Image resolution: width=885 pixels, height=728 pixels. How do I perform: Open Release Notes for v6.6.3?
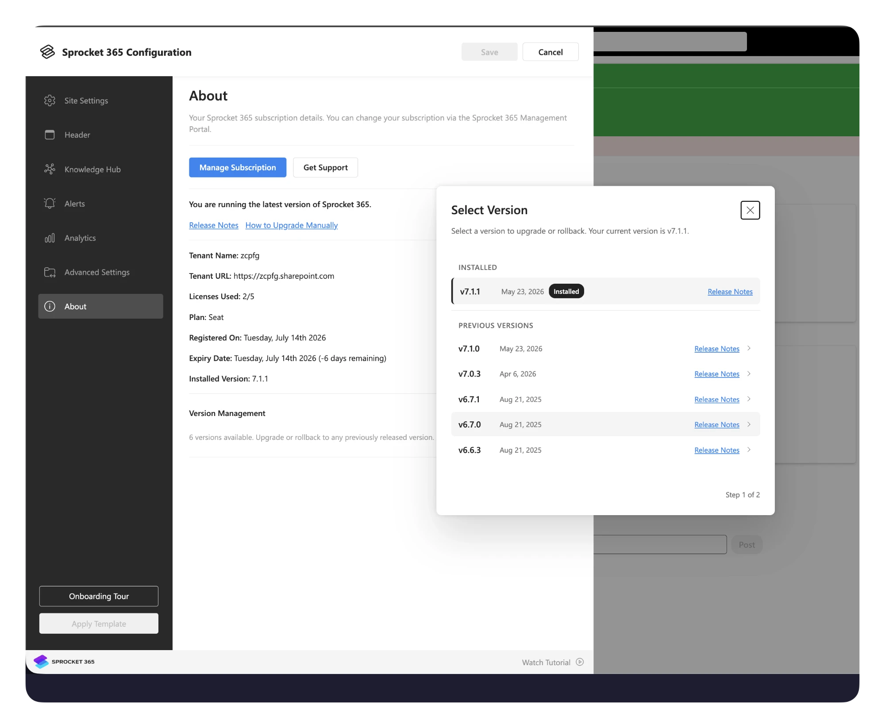coord(717,450)
